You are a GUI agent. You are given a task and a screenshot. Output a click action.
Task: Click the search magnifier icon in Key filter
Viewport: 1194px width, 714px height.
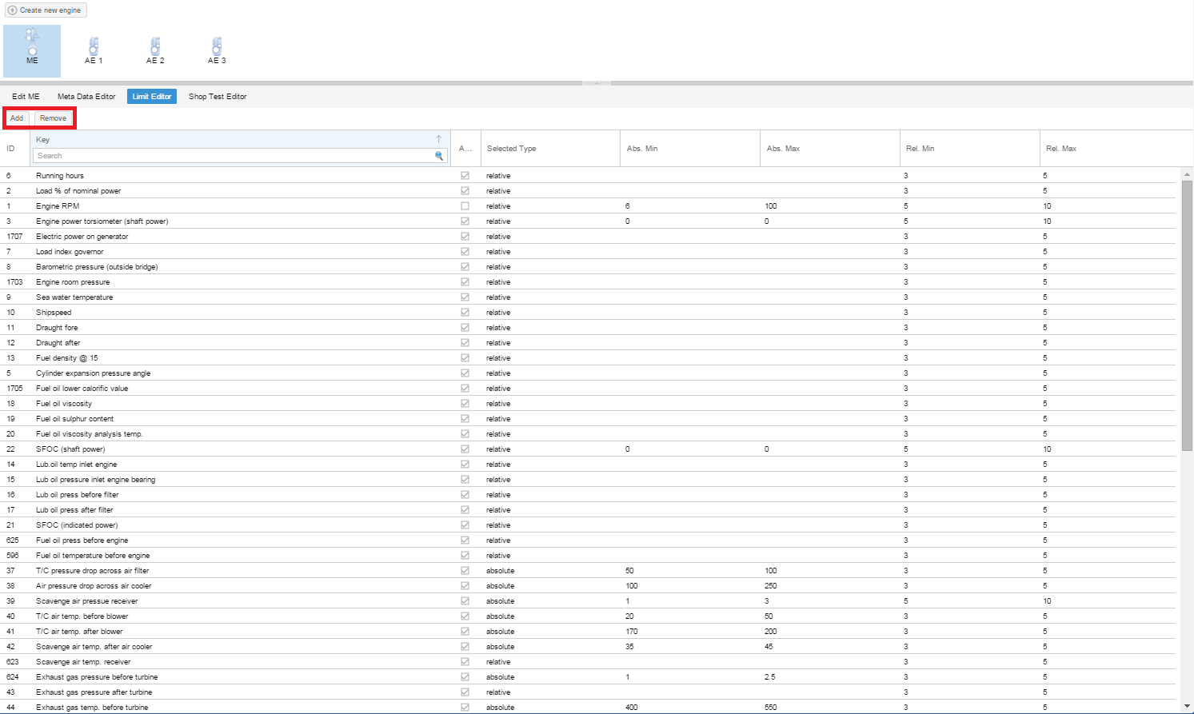click(x=439, y=156)
